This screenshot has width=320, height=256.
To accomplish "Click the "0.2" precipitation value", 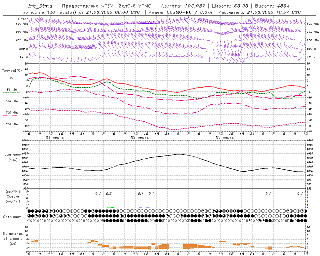I will click(109, 193).
